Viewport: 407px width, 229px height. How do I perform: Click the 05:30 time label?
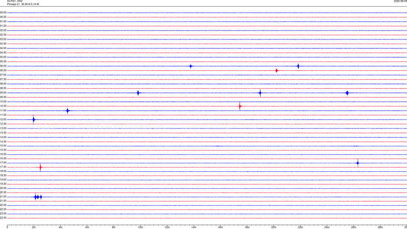(x=3, y=61)
